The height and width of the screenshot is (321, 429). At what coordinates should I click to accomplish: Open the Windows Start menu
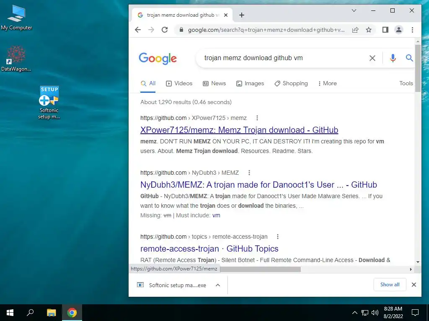pos(10,313)
